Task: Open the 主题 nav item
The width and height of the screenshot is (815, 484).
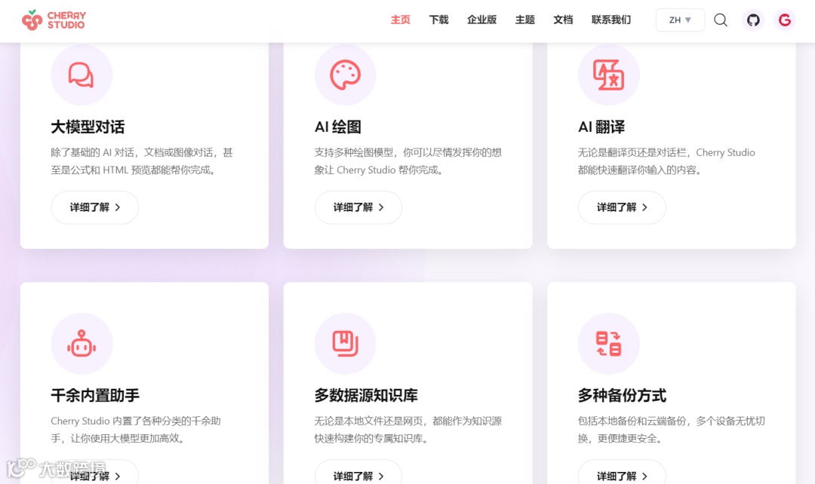Action: 525,20
